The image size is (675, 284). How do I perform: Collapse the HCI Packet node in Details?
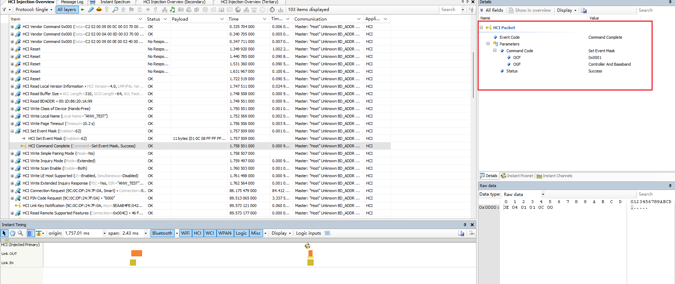[481, 27]
